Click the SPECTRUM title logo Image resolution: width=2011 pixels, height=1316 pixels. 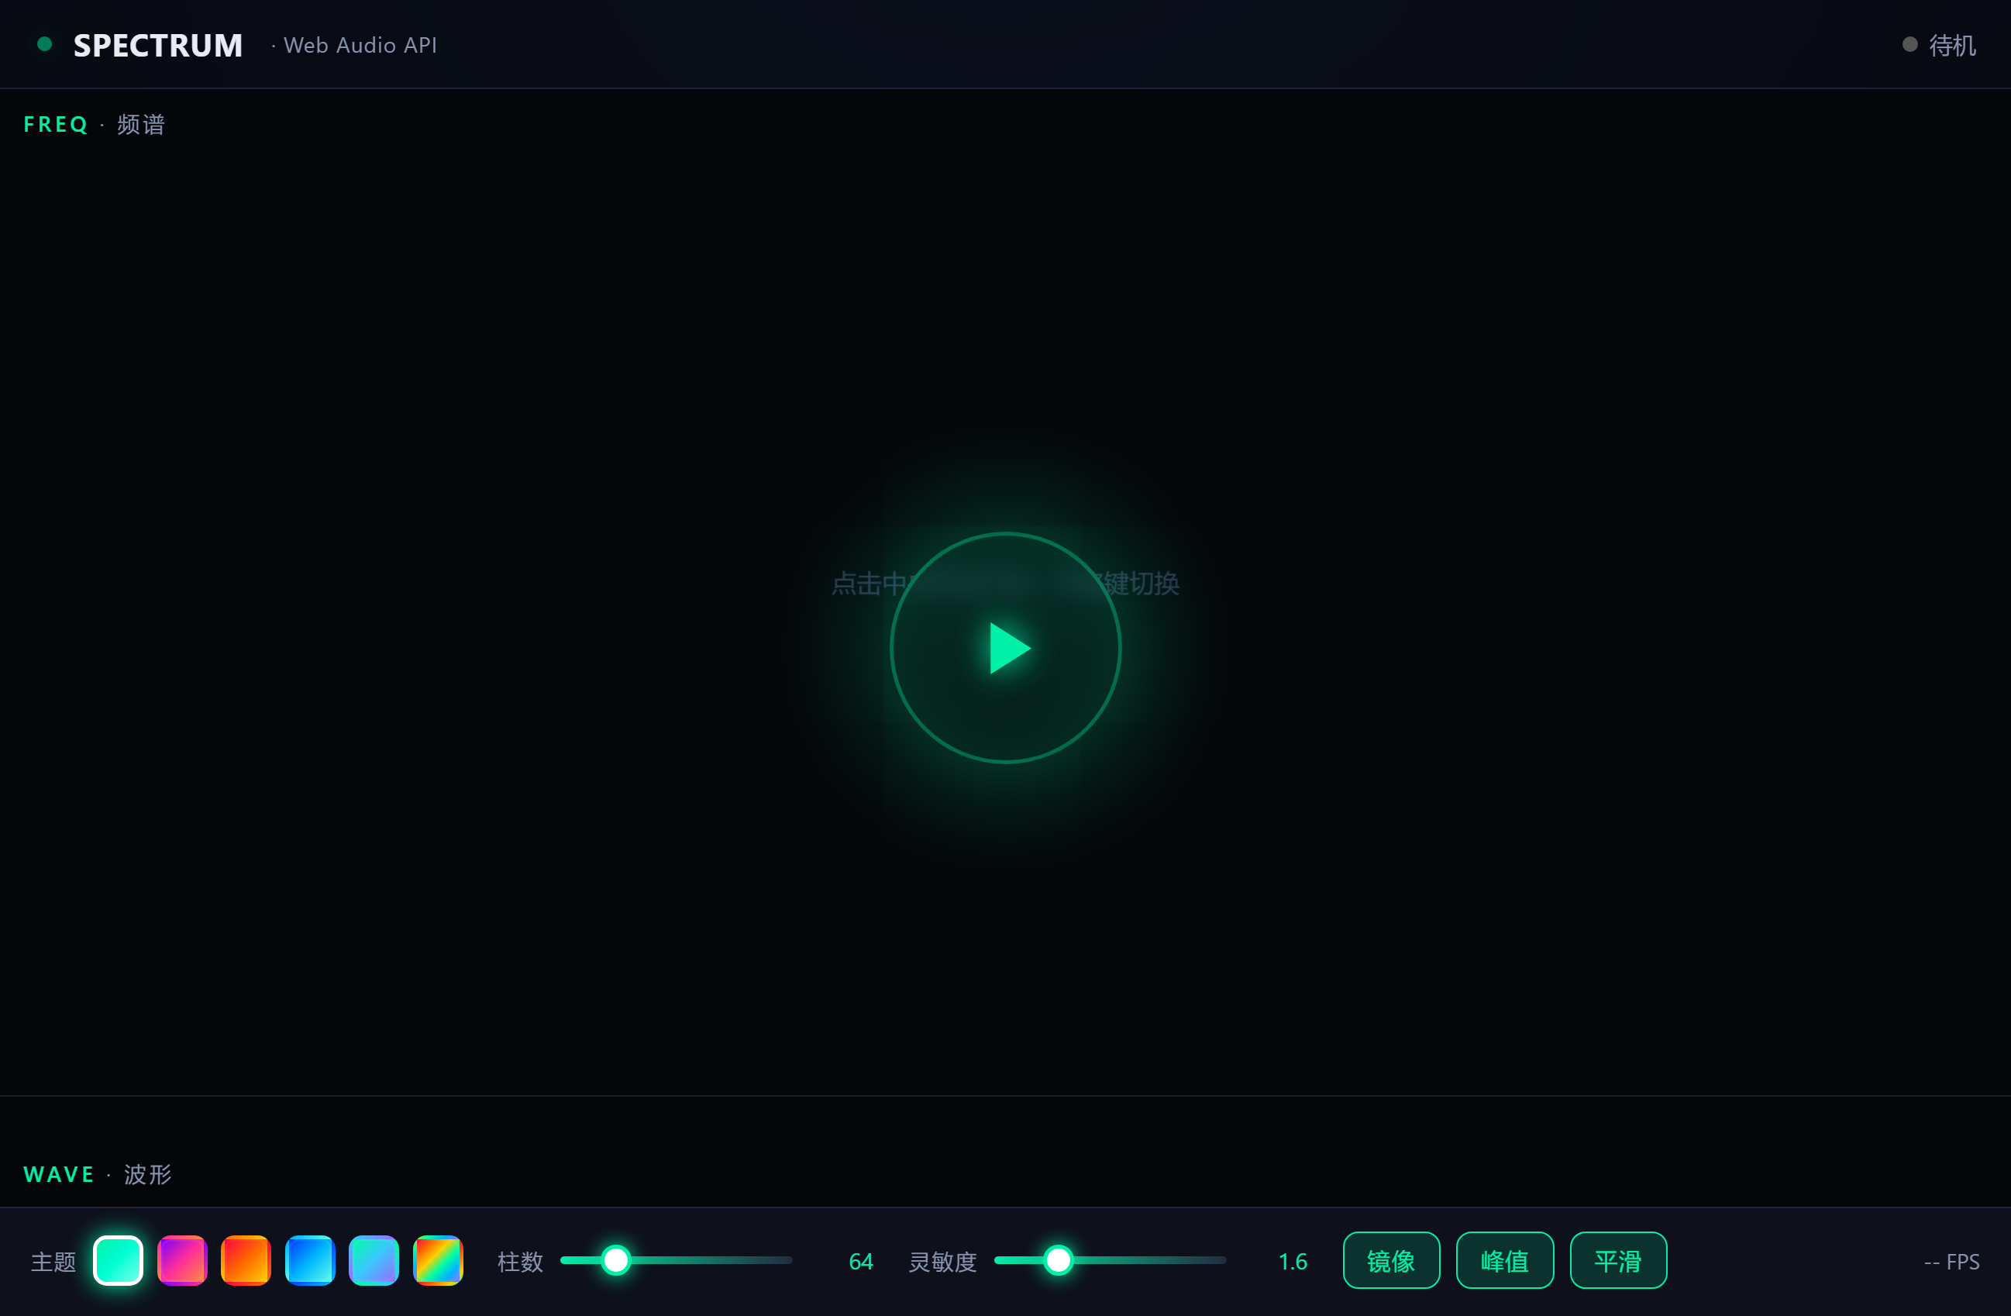158,45
